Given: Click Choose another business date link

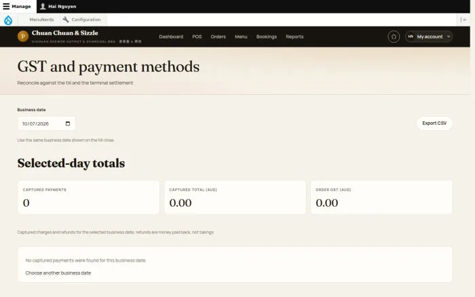Looking at the screenshot, I should pyautogui.click(x=58, y=273).
